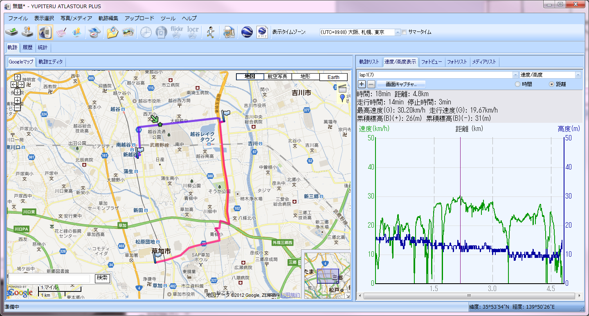Click the map with route toolbar icon

pos(229,32)
